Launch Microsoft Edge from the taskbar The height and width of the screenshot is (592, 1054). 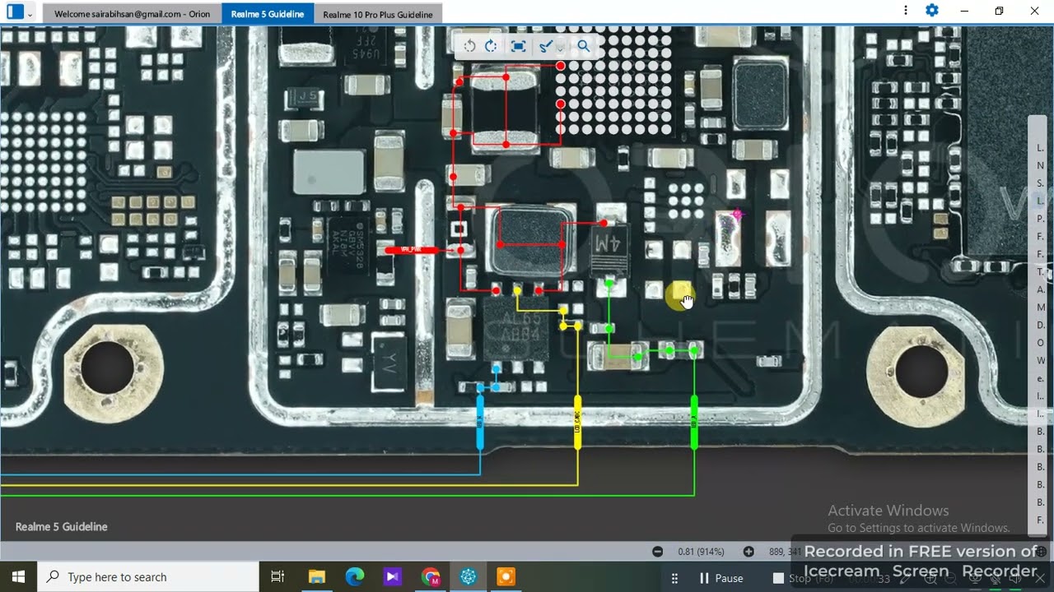[355, 577]
